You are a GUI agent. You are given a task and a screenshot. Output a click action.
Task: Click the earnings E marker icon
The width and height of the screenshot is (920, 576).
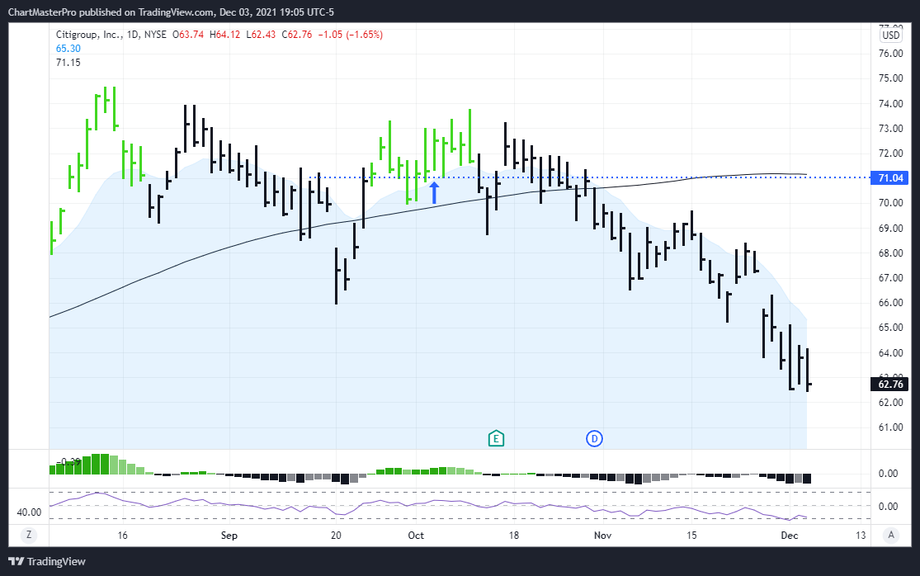click(x=496, y=438)
